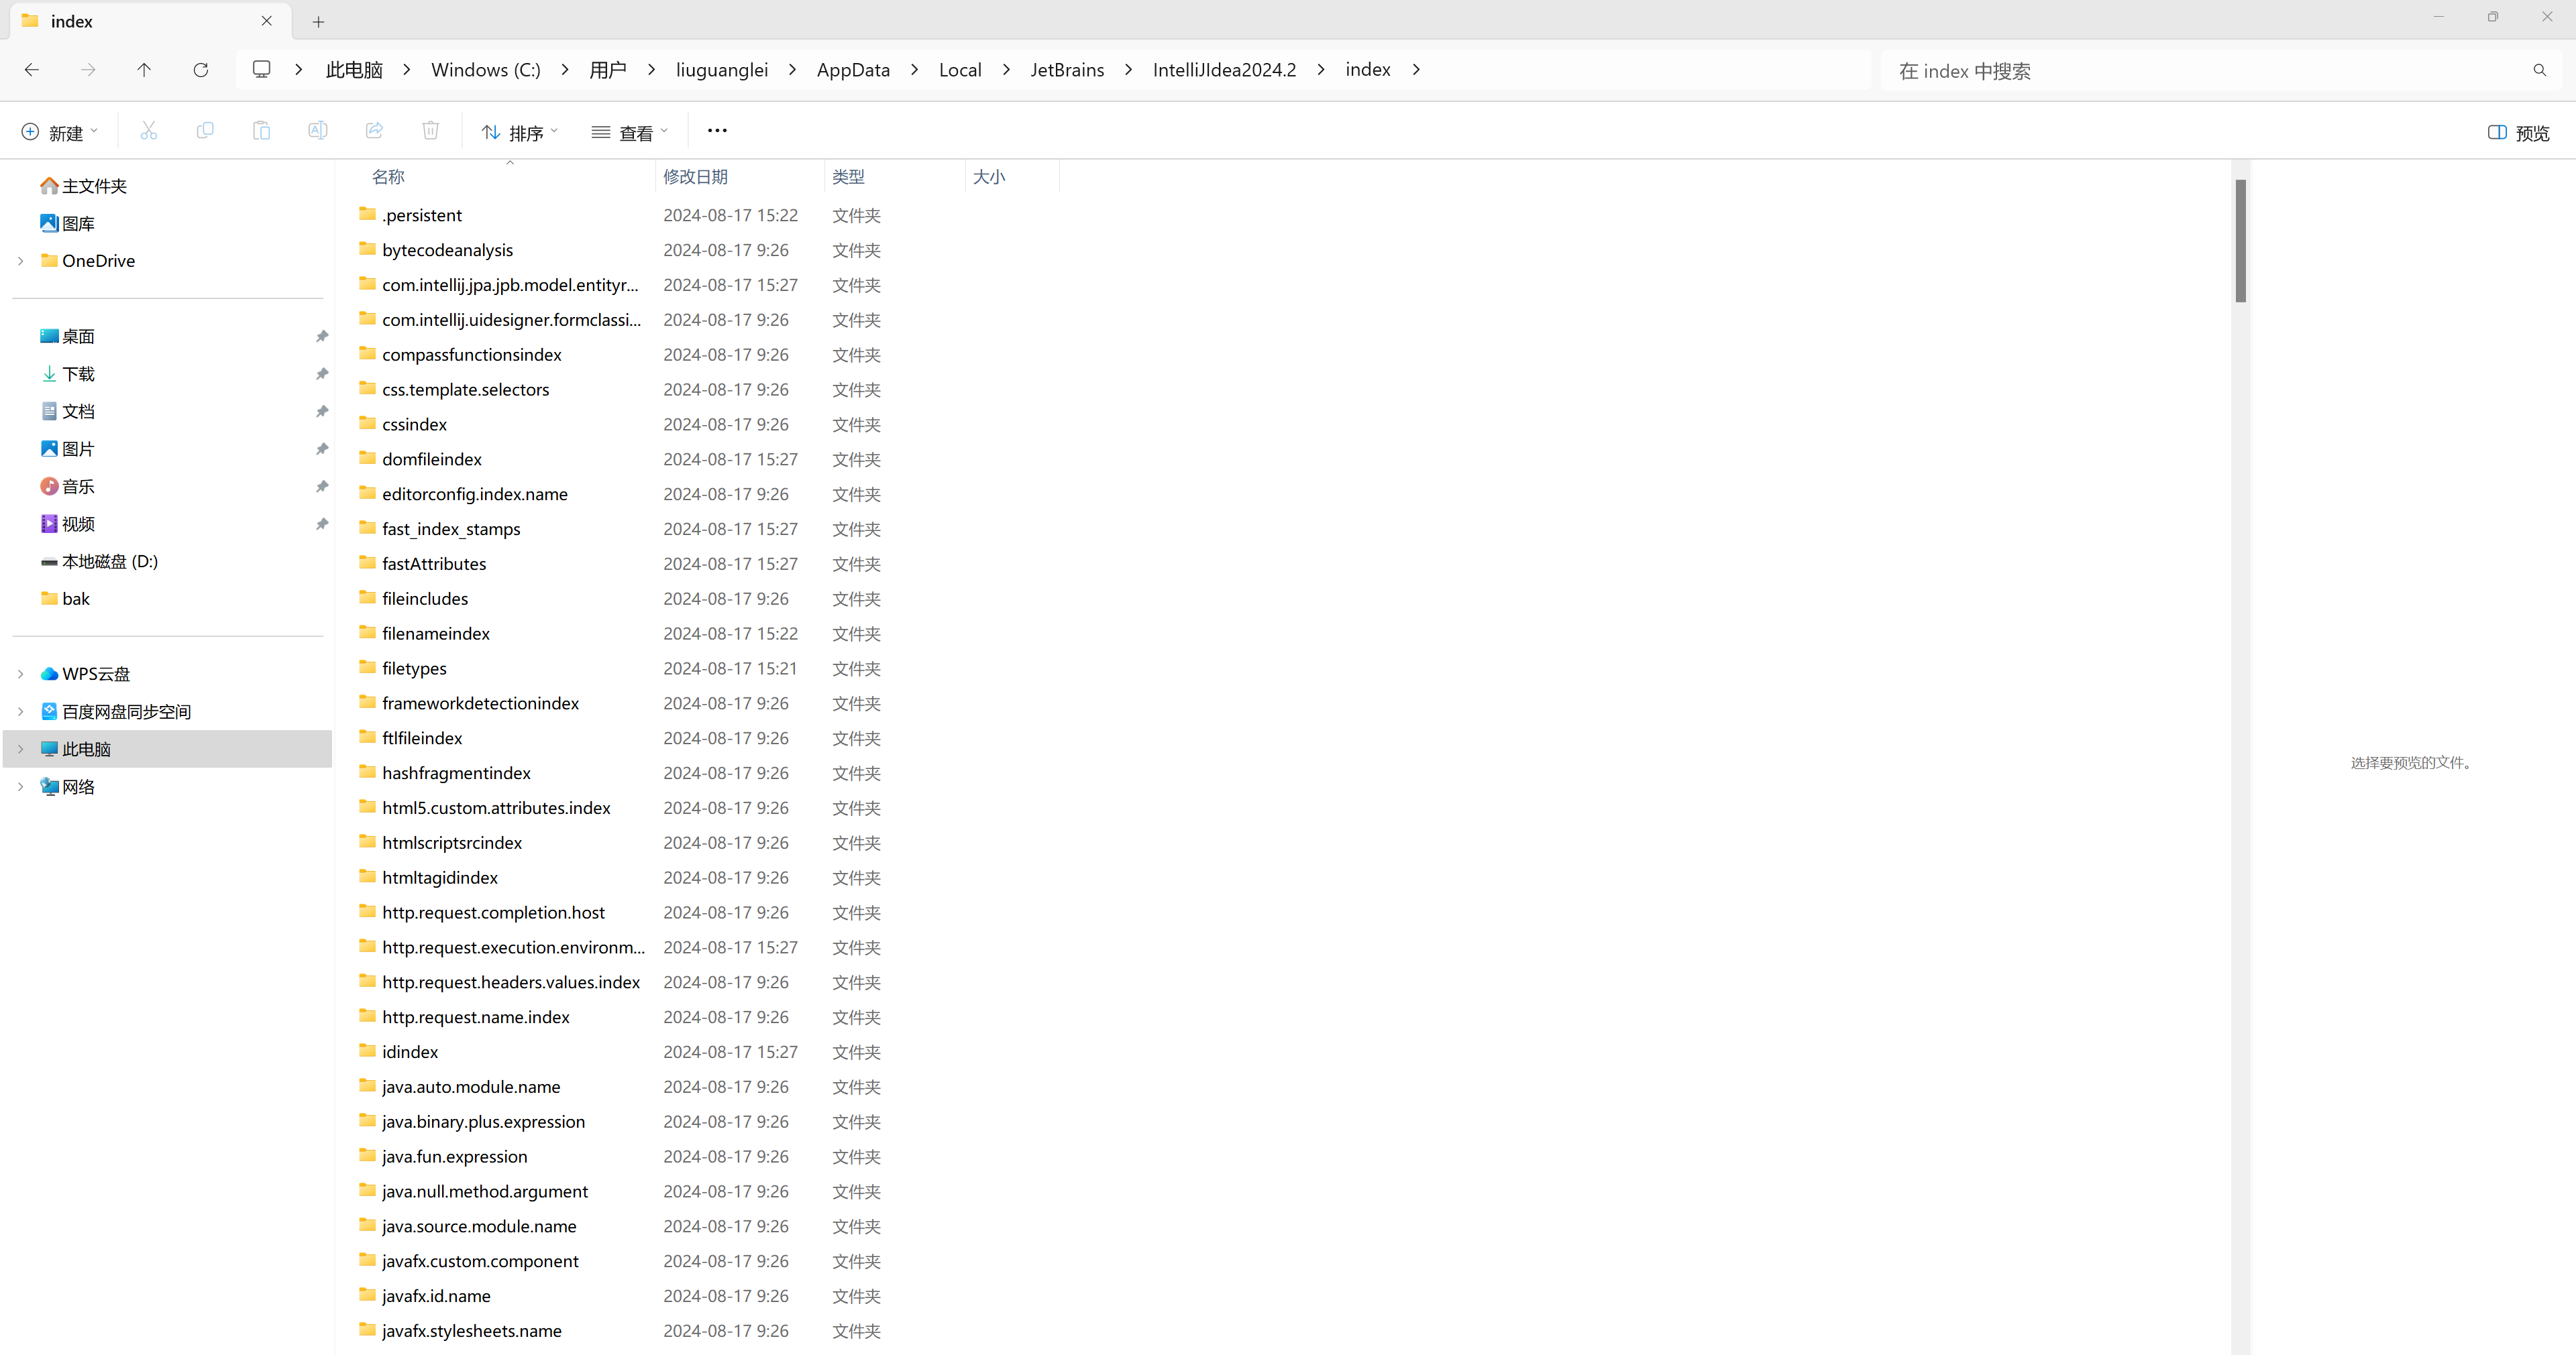
Task: Open the see-more three dots menu
Action: (717, 131)
